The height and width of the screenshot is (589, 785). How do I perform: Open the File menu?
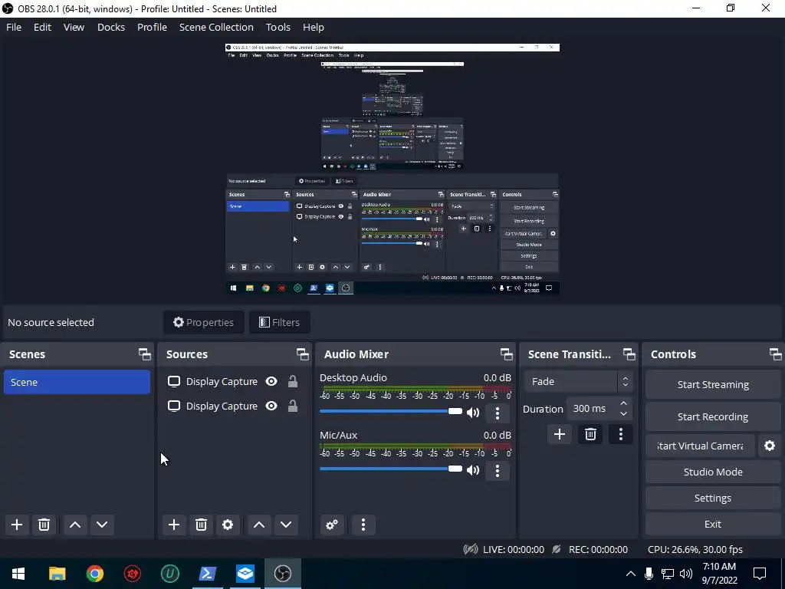coord(14,27)
